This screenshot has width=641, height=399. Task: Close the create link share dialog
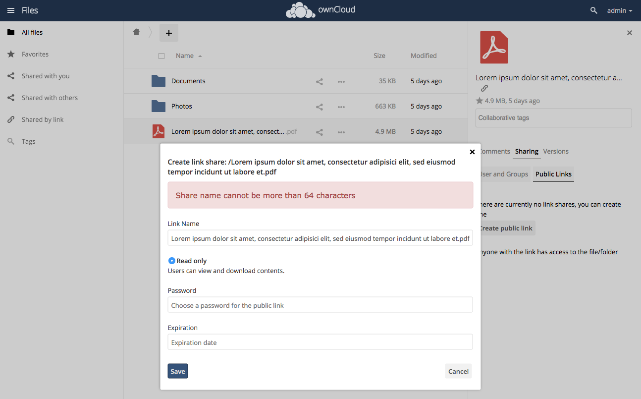point(472,152)
